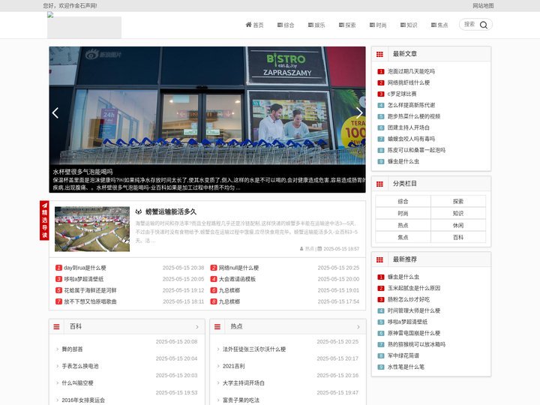This screenshot has width=540, height=405.
Task: Open 百科 entry 2016年女排奥运会
Action: 83,400
